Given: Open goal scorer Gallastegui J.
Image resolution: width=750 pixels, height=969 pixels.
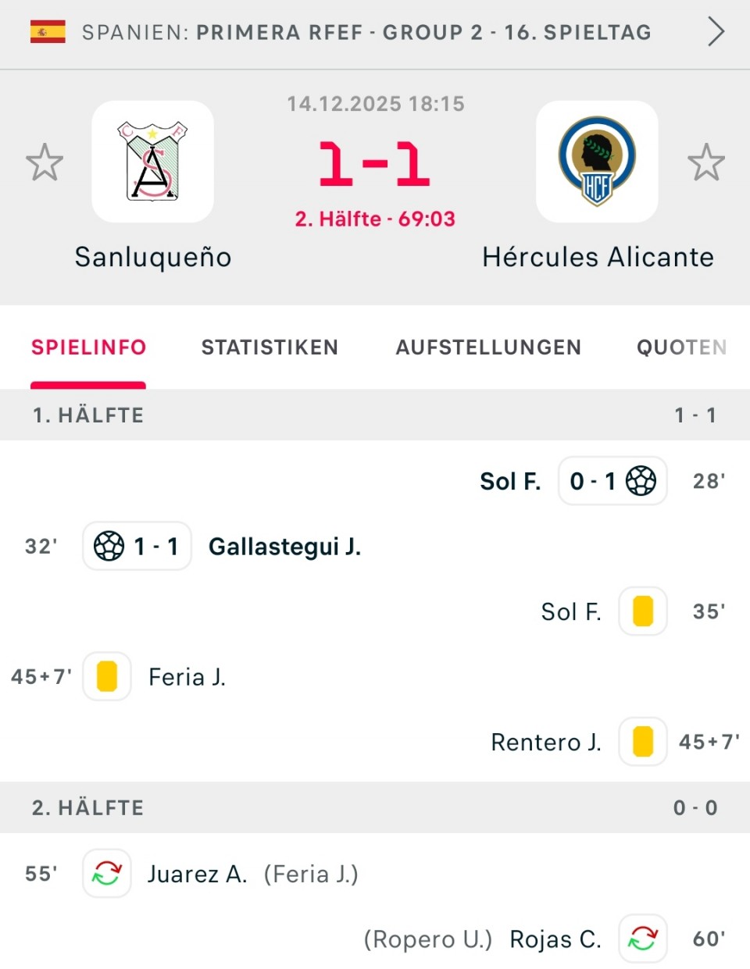Looking at the screenshot, I should click(x=284, y=547).
